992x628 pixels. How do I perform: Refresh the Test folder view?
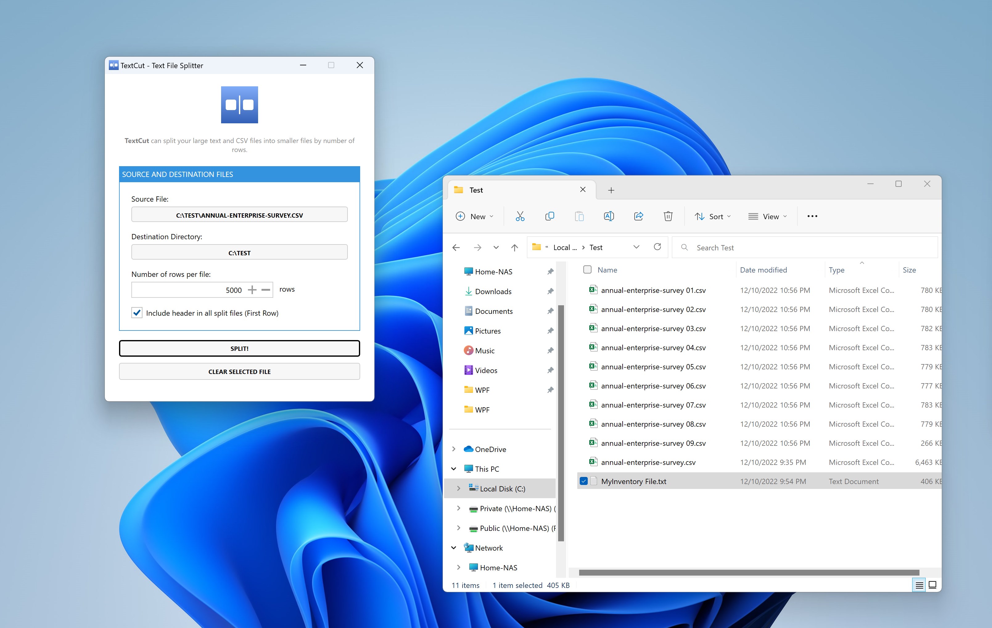657,247
